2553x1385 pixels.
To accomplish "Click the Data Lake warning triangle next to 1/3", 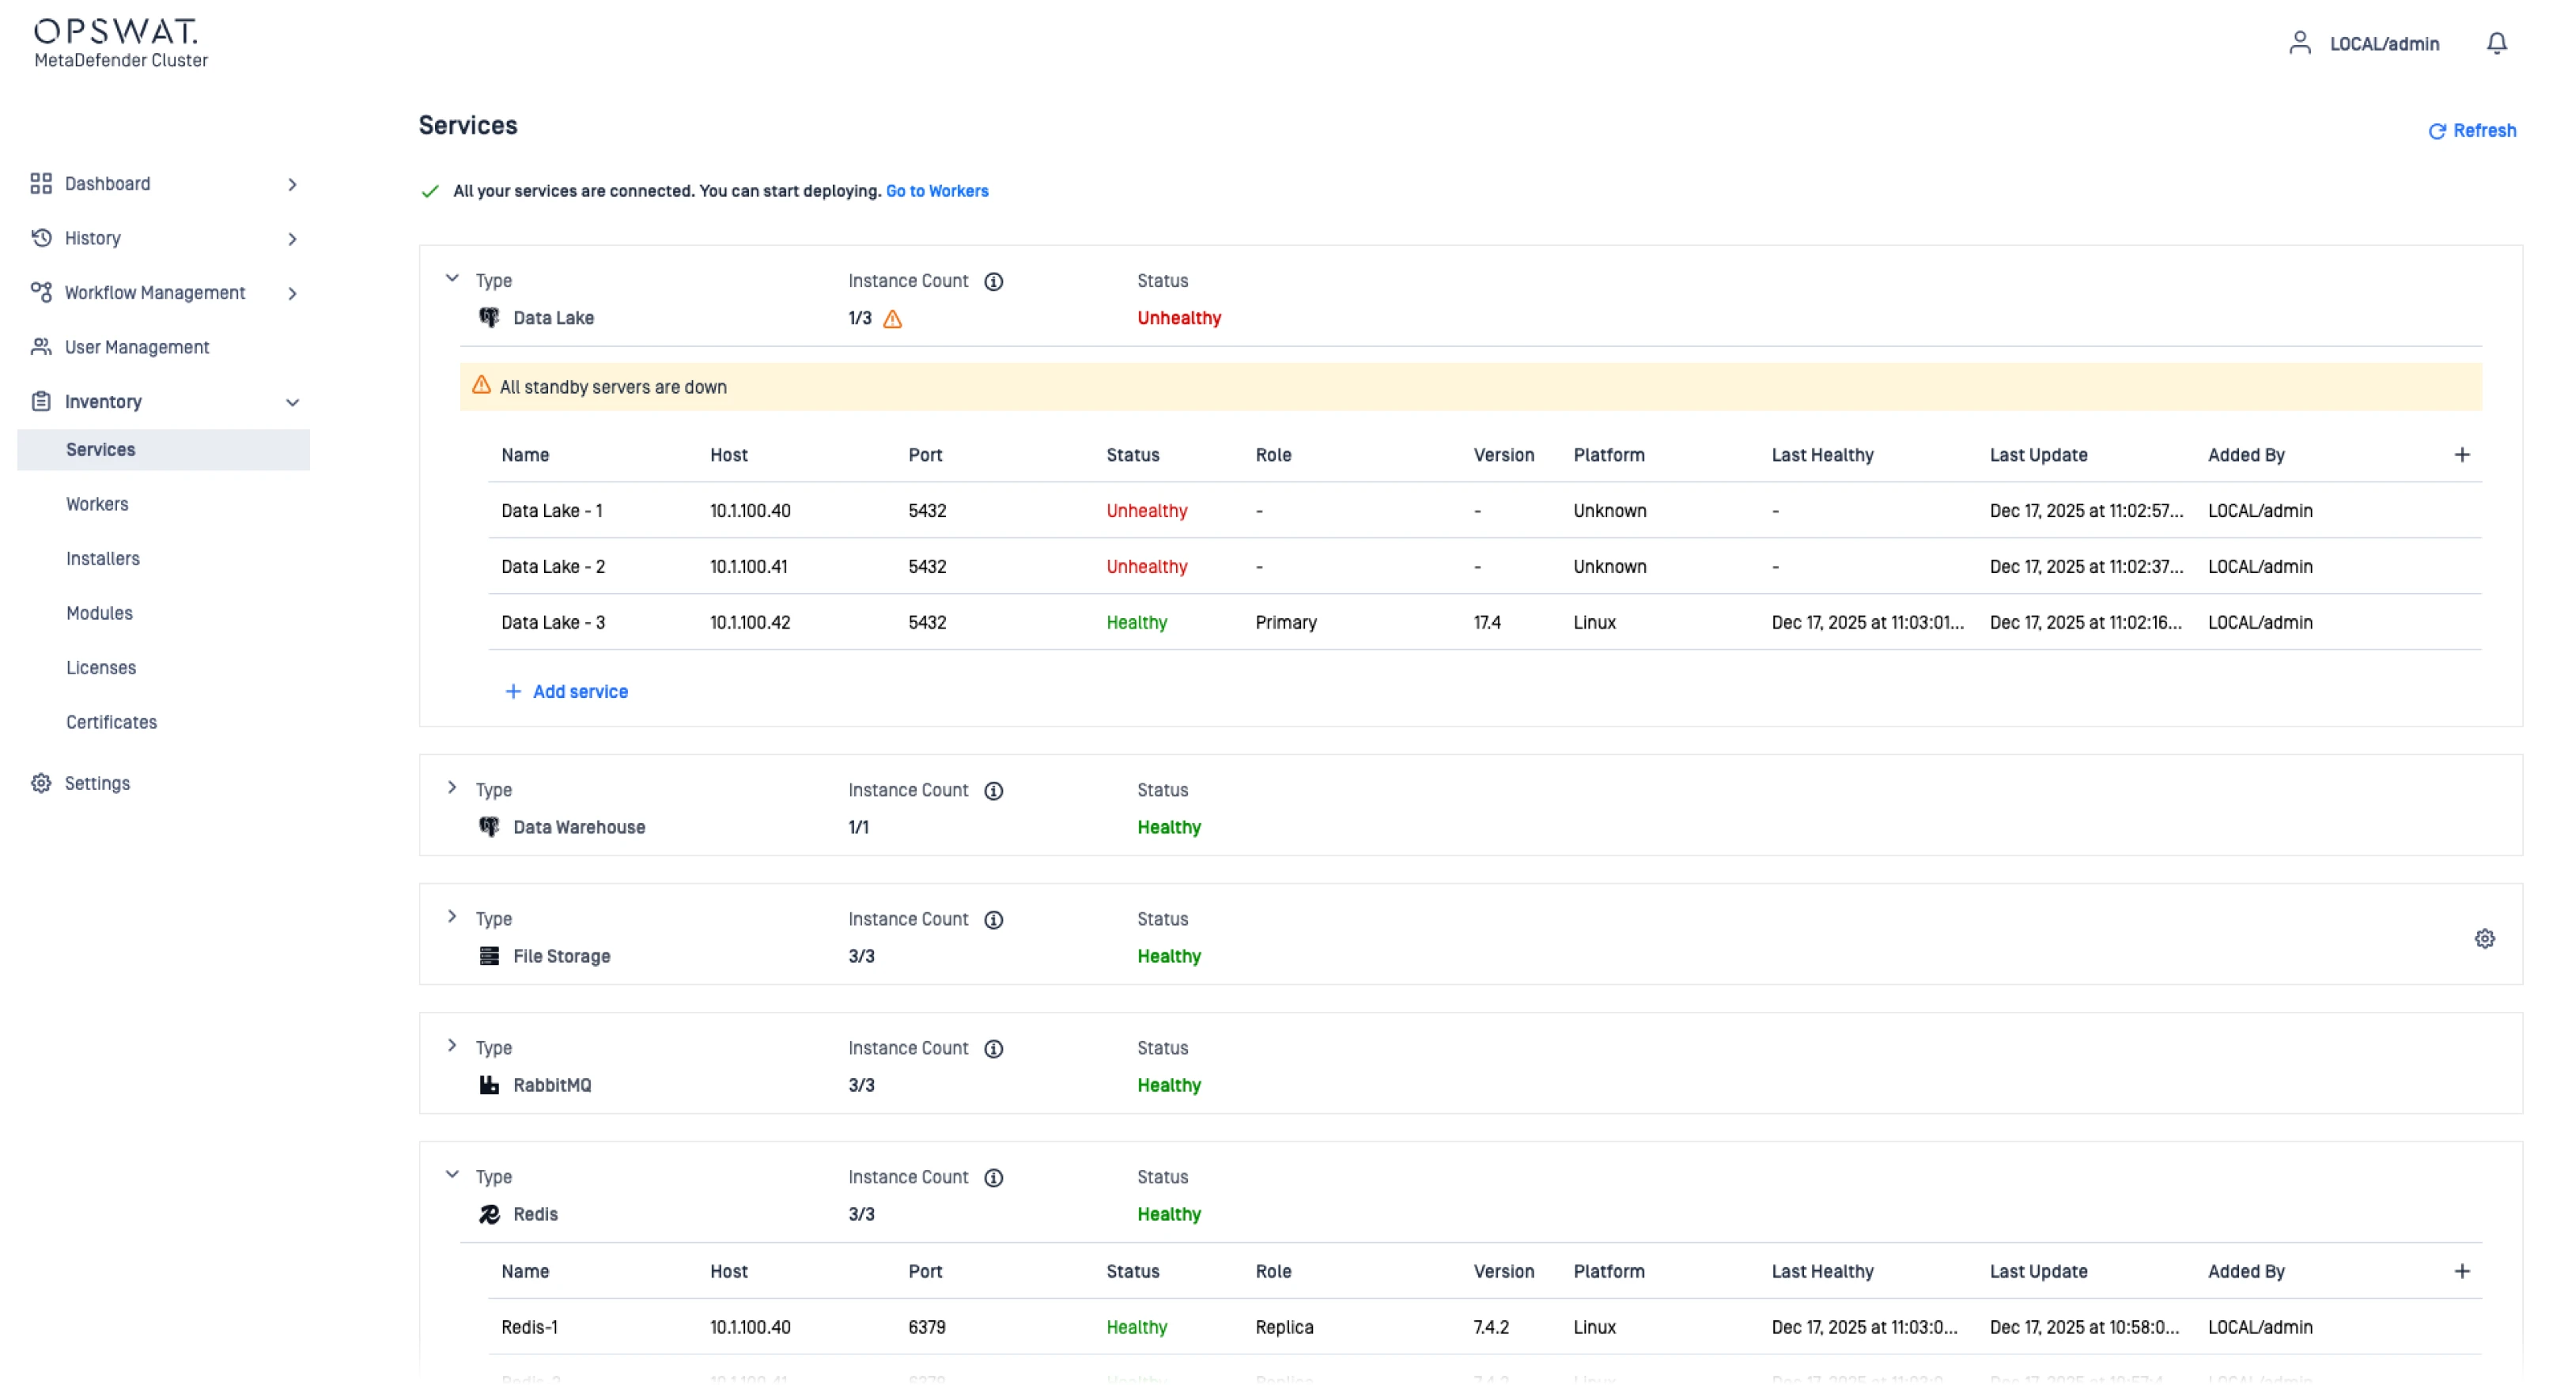I will pyautogui.click(x=892, y=319).
